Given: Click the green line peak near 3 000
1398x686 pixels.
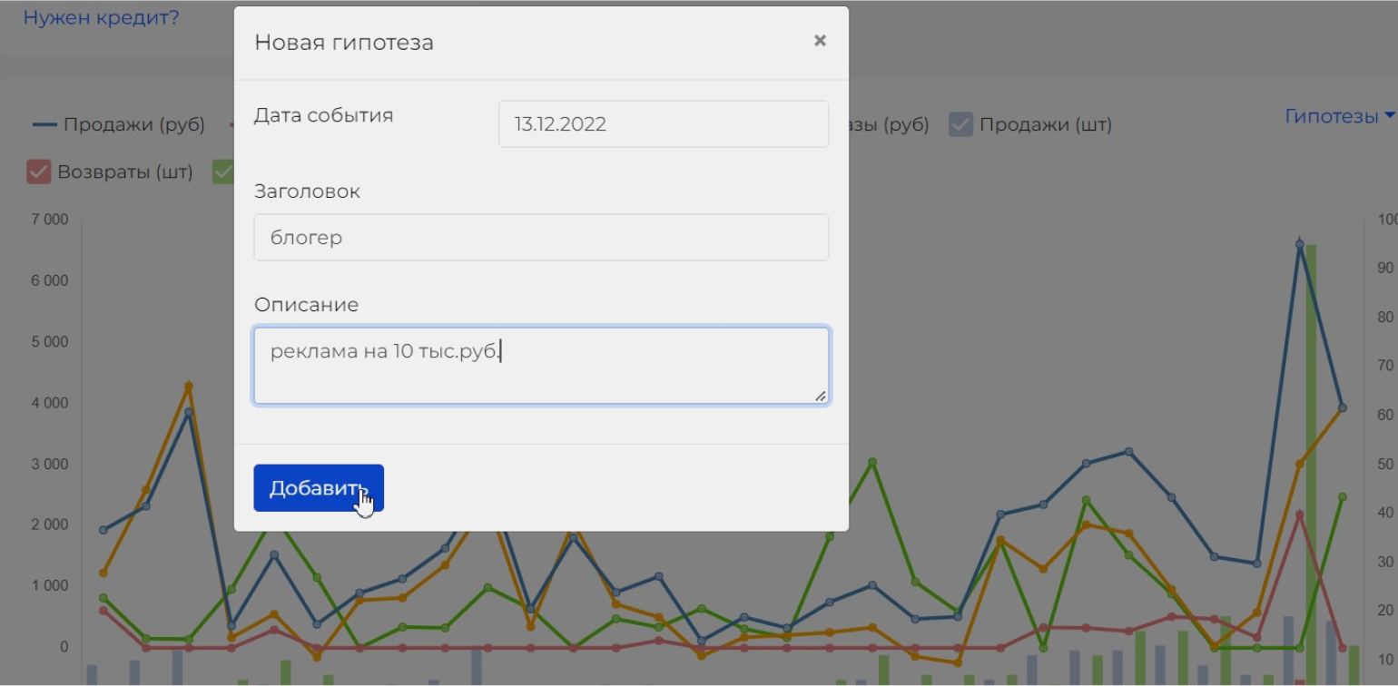Looking at the screenshot, I should (872, 463).
